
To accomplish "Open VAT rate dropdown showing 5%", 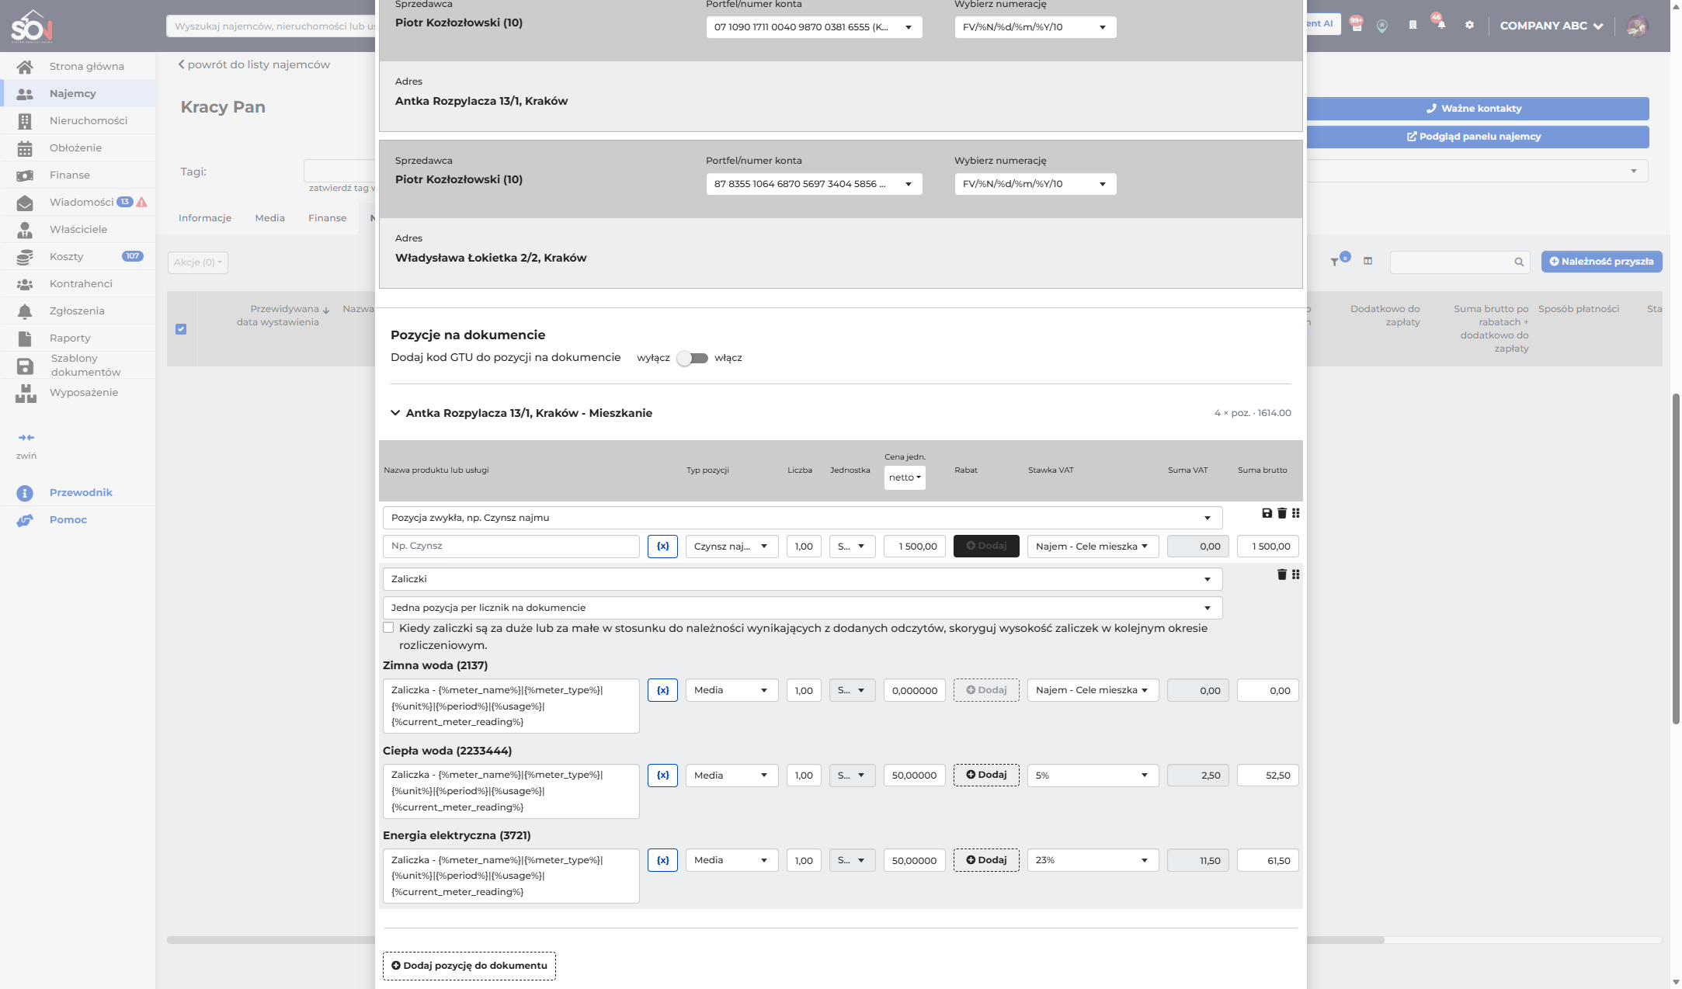I will [x=1093, y=776].
